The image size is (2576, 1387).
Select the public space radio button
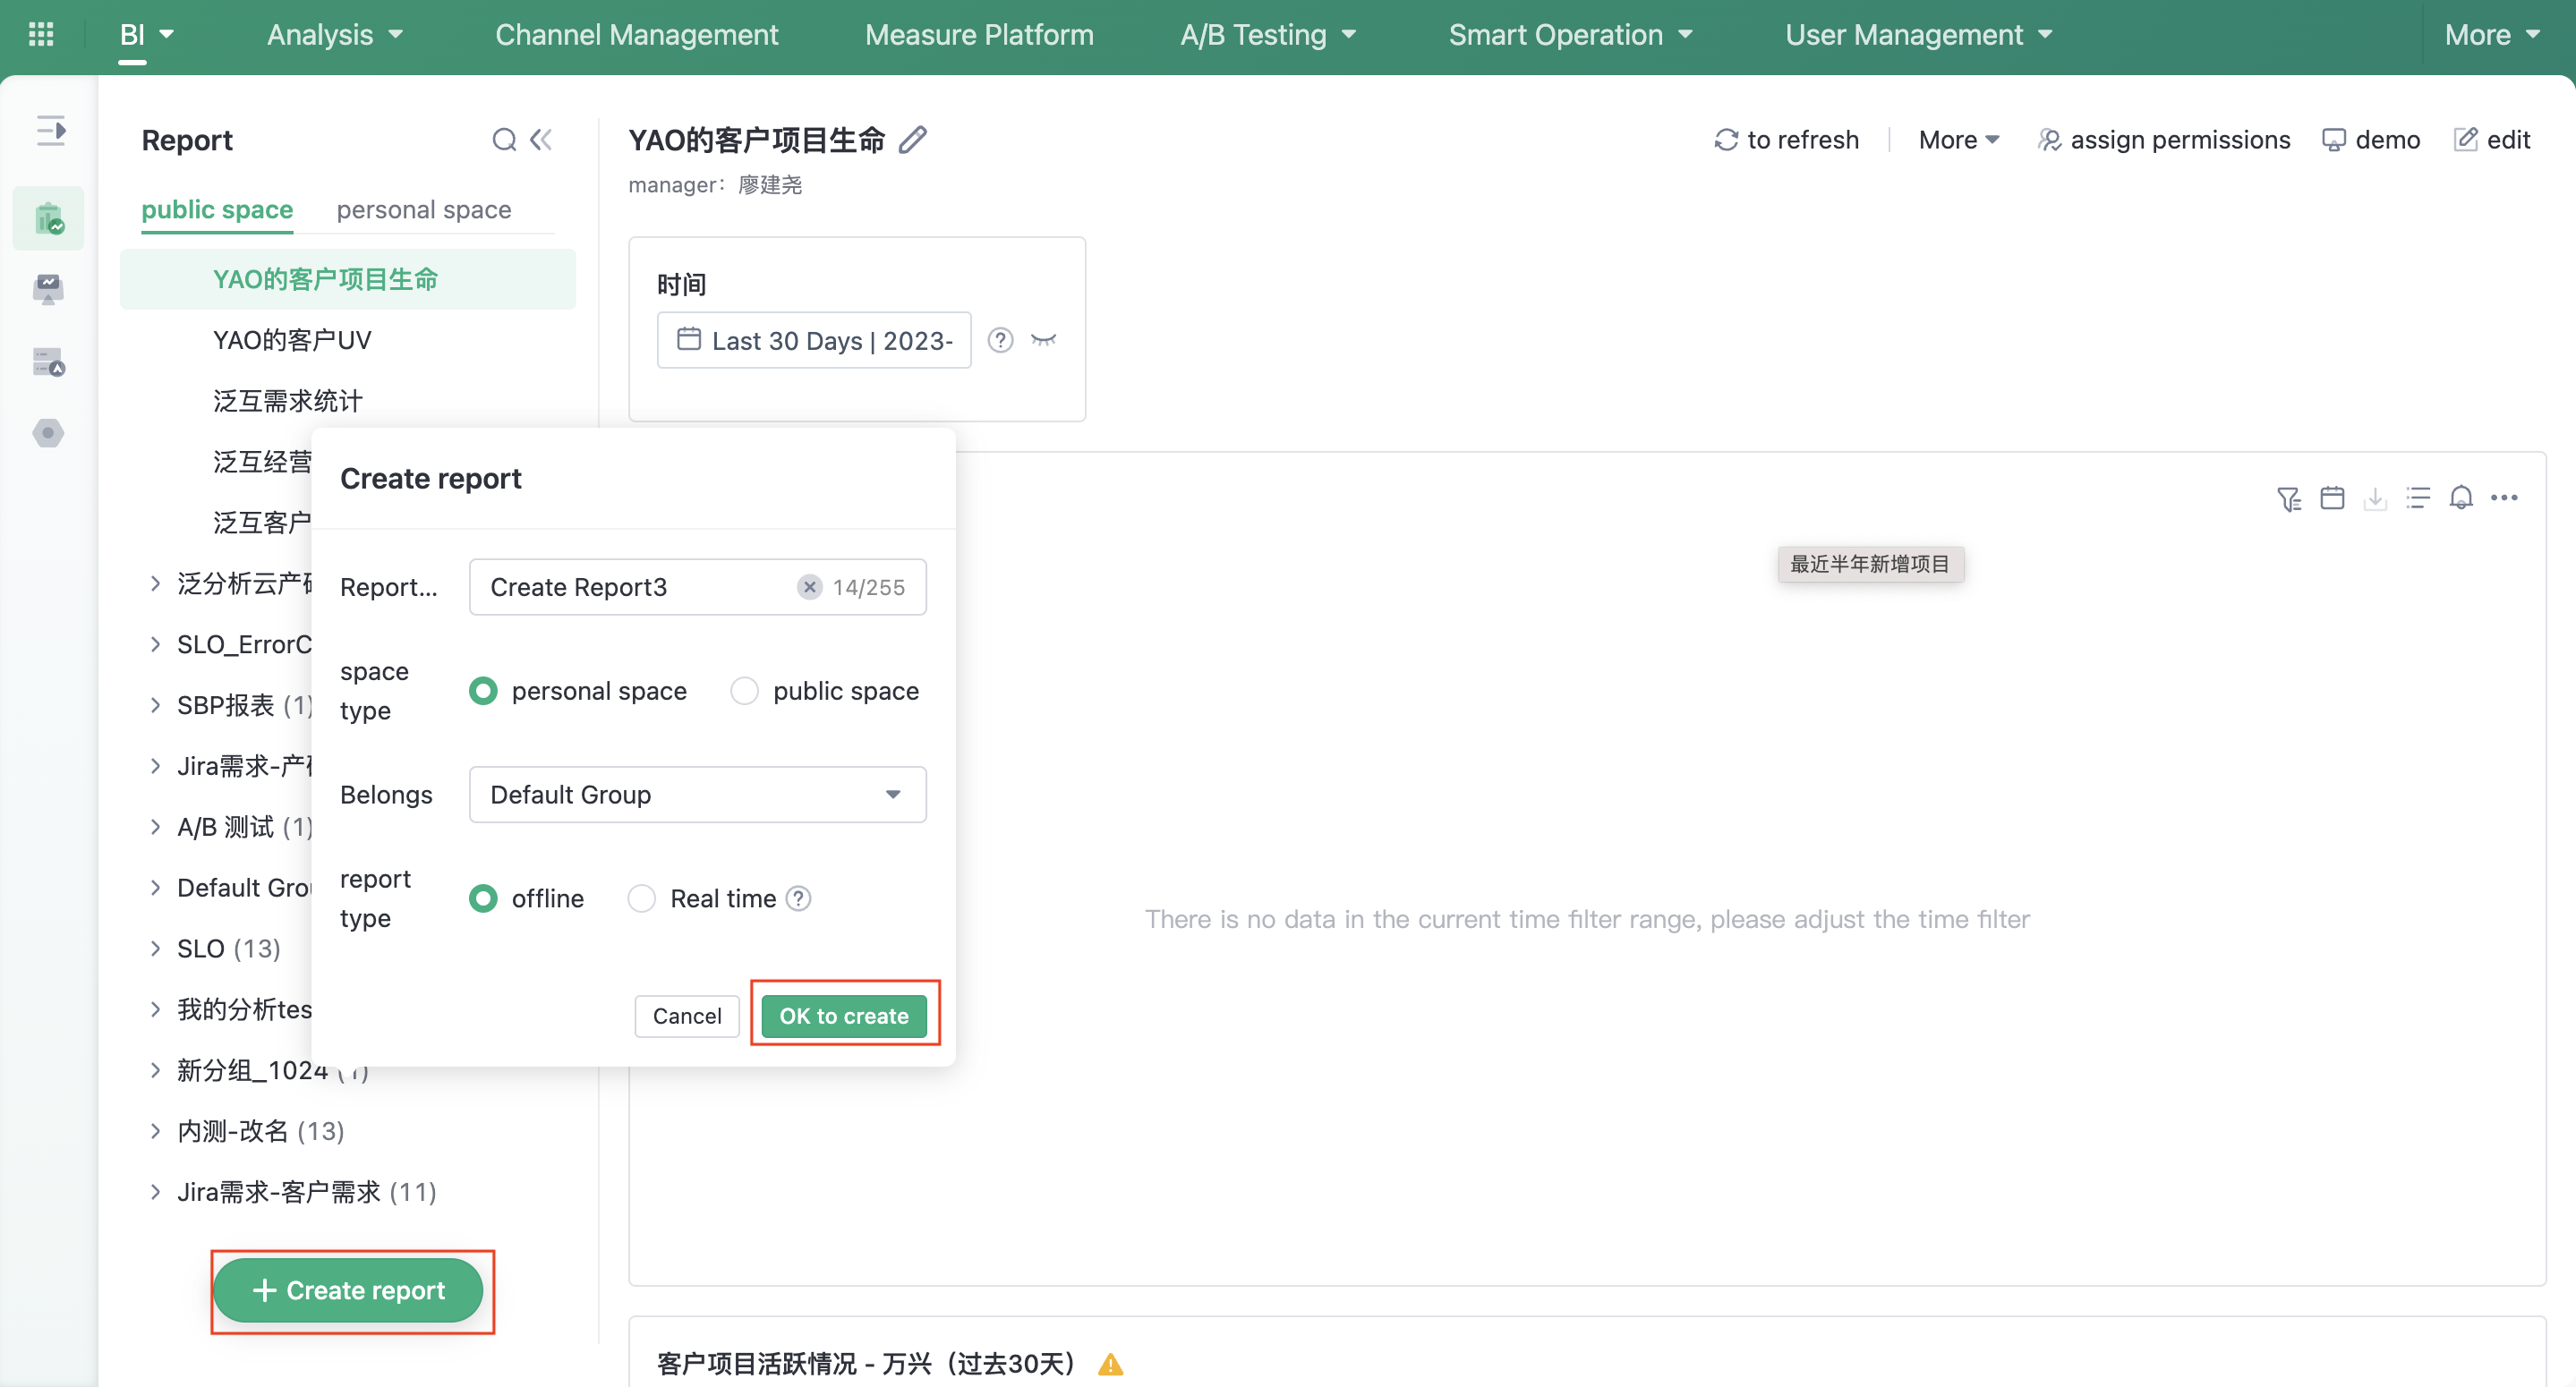pyautogui.click(x=744, y=690)
